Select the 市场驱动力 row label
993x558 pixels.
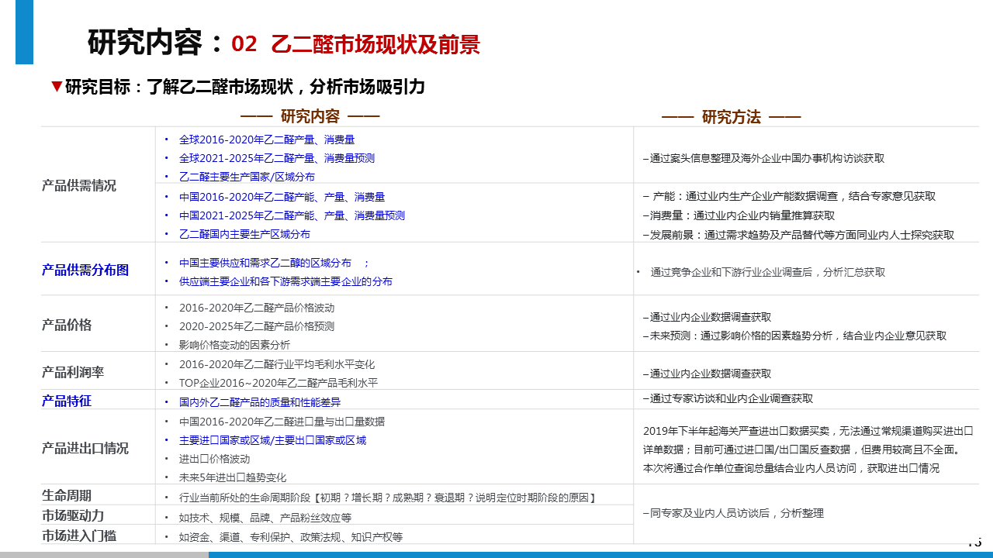pos(73,515)
